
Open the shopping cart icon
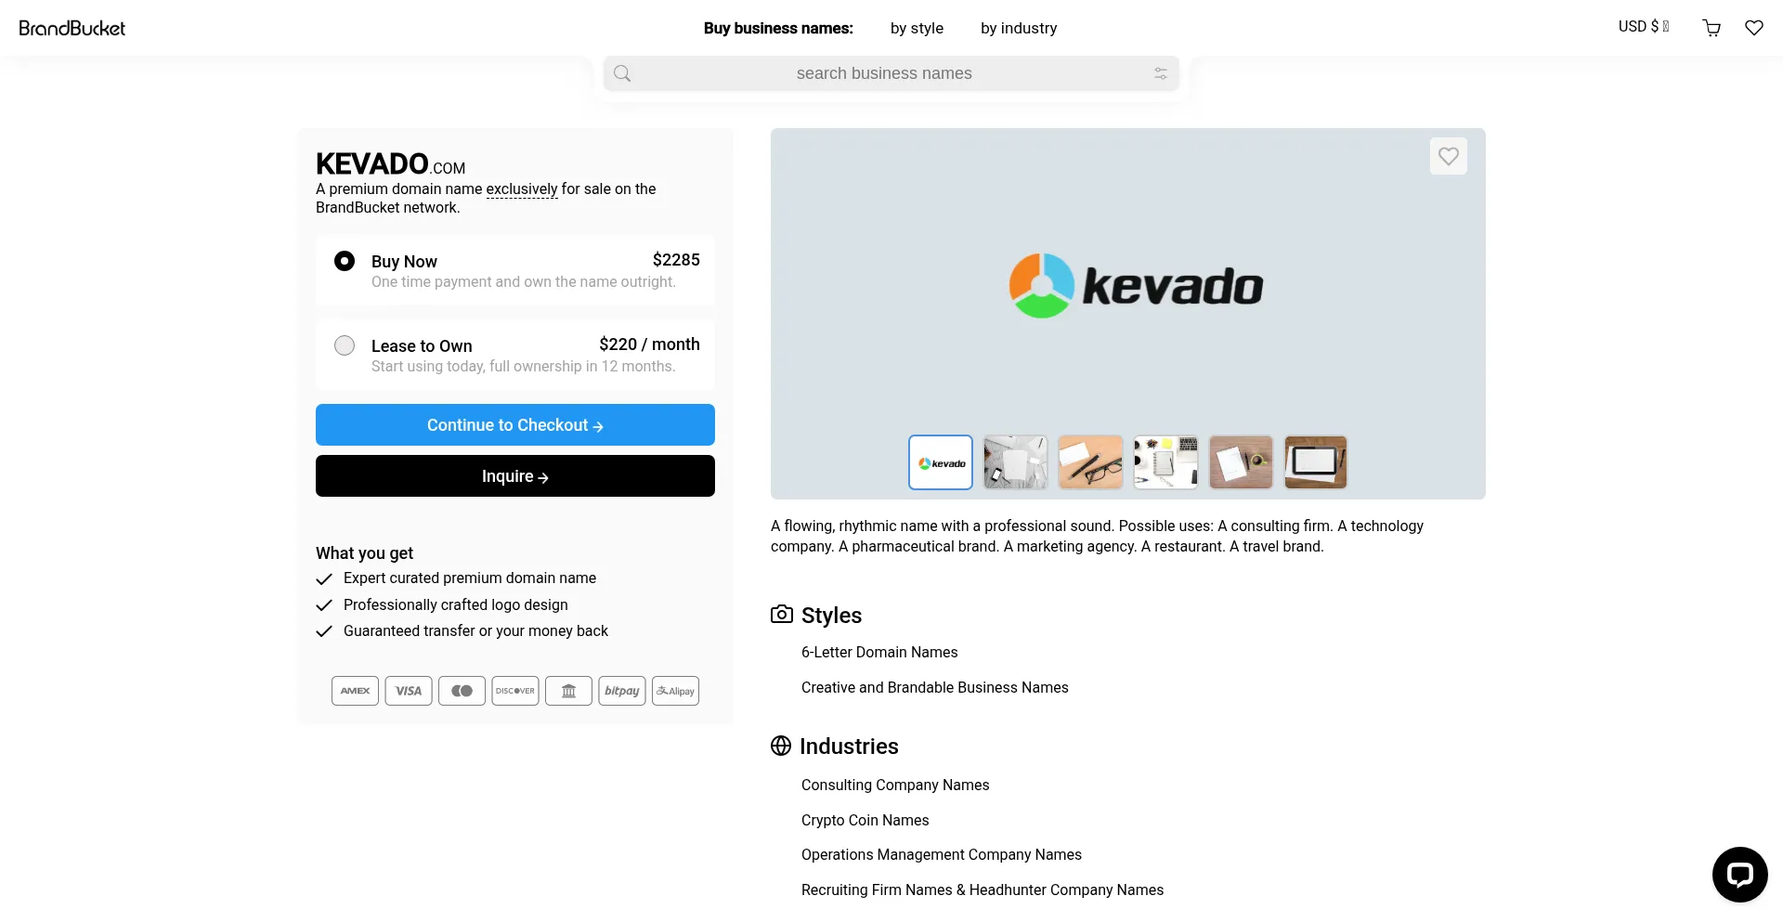[1711, 28]
